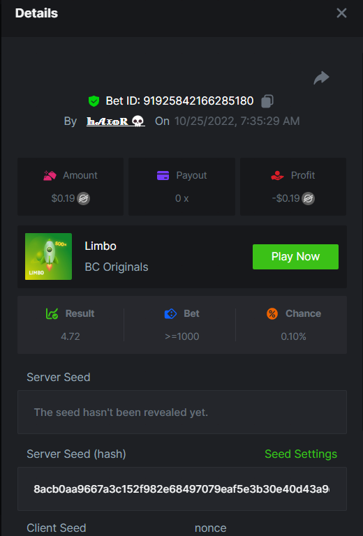
Task: Click the Profit coin currency icon
Action: tap(309, 199)
